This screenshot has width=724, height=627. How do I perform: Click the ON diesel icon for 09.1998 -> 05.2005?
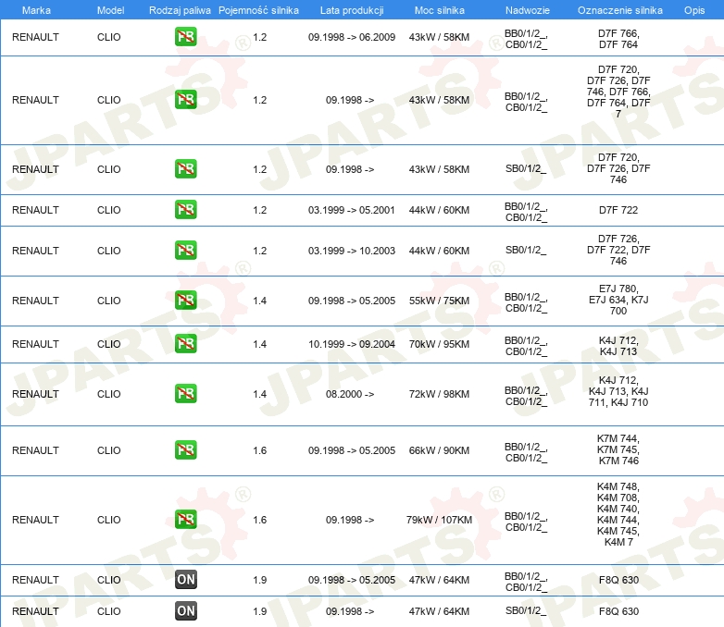185,580
